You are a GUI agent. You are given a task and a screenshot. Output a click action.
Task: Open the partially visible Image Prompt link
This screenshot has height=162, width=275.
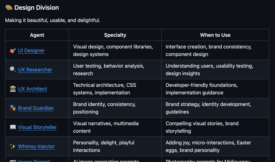click(x=34, y=160)
